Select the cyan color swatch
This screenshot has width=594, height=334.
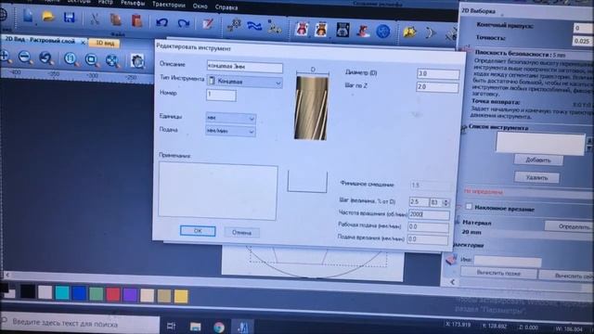(x=62, y=293)
